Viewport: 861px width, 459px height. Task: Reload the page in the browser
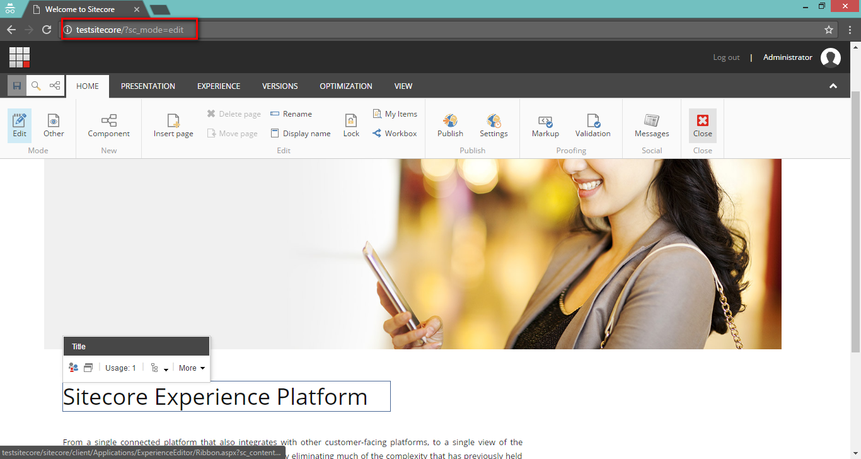[x=47, y=30]
